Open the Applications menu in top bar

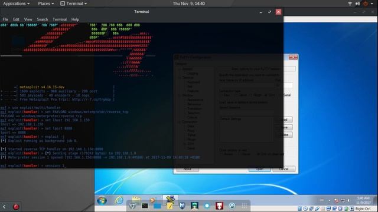16,4
